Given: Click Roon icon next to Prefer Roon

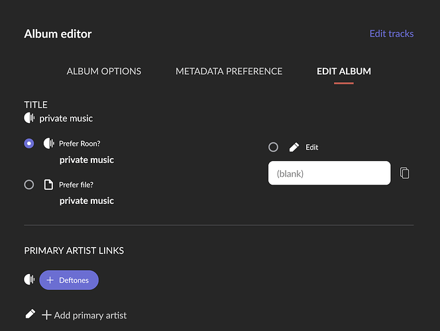Looking at the screenshot, I should pyautogui.click(x=48, y=144).
